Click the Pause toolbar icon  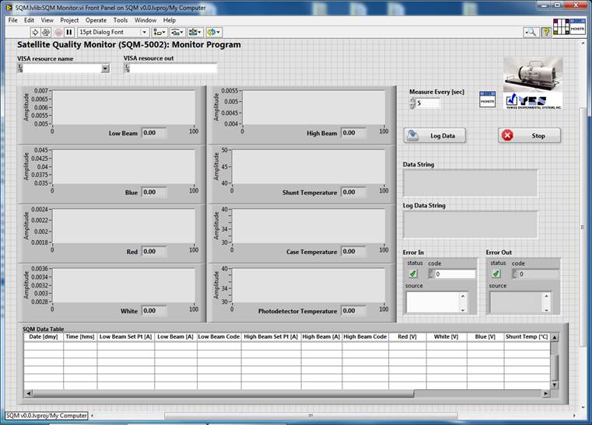point(68,32)
